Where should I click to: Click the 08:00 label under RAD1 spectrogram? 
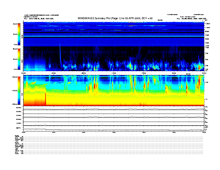tap(84, 73)
